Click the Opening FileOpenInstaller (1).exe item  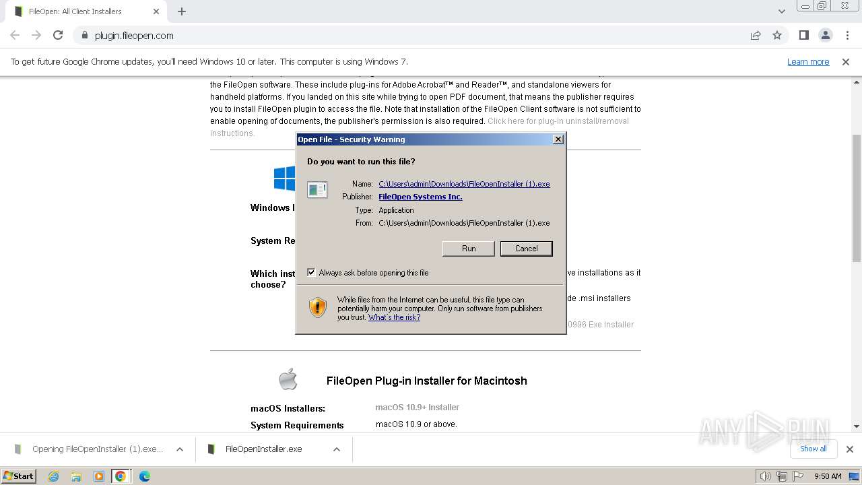97,449
